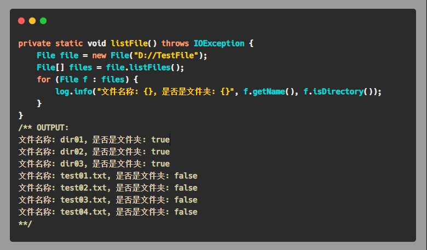Click the IOException keyword

point(219,44)
